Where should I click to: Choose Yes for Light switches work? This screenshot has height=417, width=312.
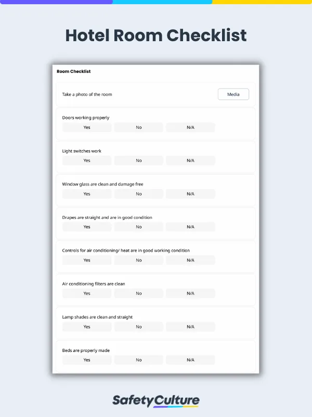click(x=87, y=161)
